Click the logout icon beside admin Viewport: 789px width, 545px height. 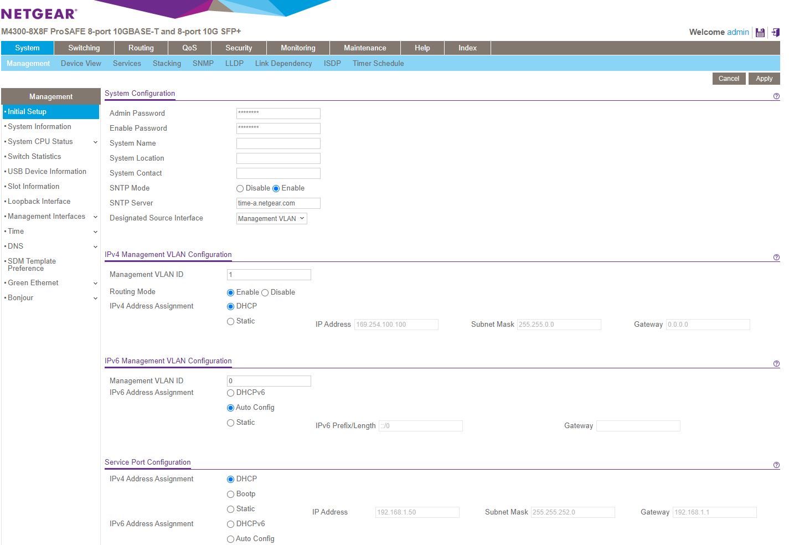(x=776, y=33)
